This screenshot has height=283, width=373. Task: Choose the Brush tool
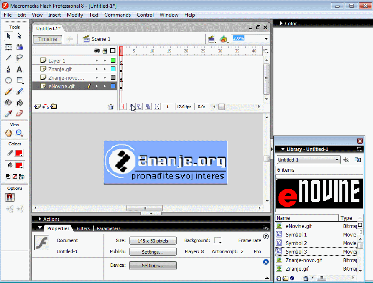20,91
